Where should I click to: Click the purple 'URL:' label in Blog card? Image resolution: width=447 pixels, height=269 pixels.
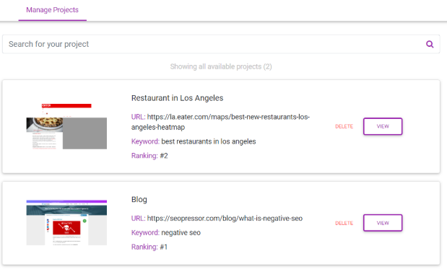pos(138,219)
